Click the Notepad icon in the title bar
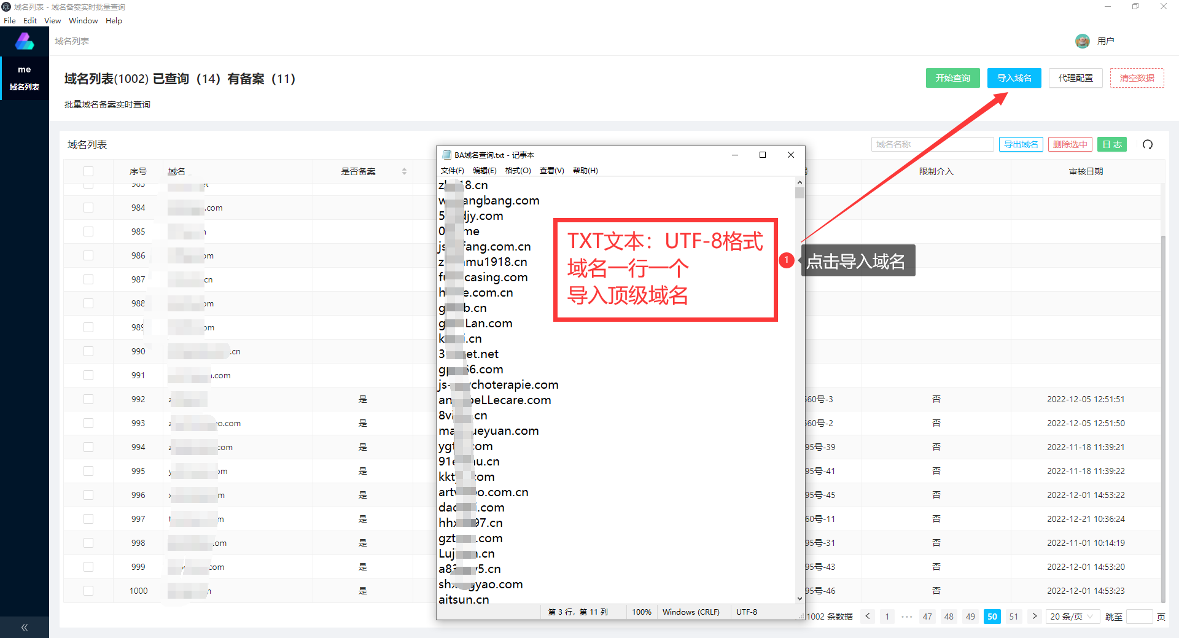This screenshot has width=1179, height=638. point(446,155)
